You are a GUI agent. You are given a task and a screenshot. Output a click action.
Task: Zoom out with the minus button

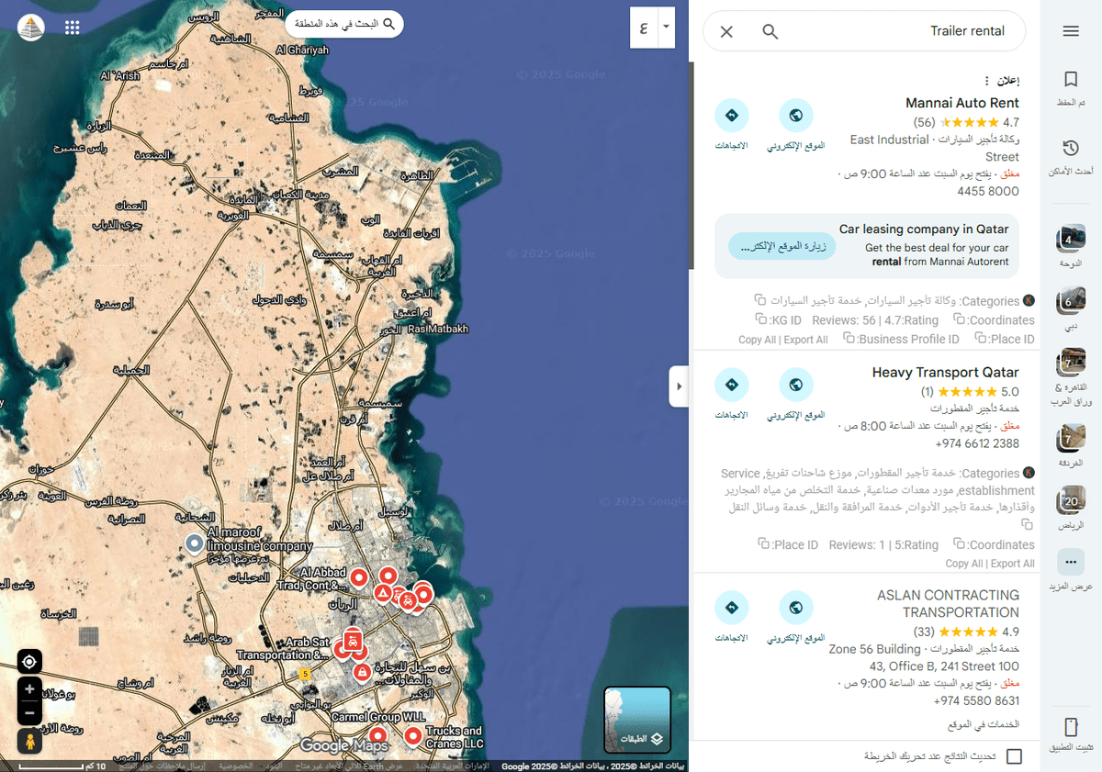point(29,712)
